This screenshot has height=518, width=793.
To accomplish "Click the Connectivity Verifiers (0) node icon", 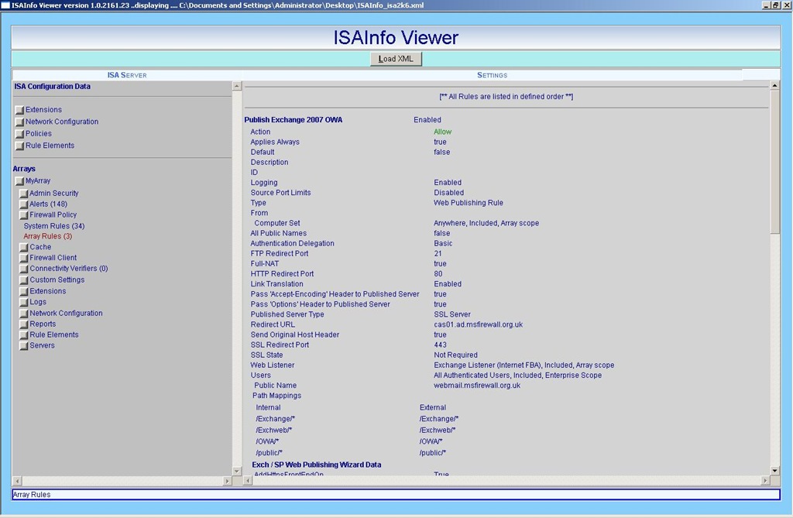I will tap(24, 269).
